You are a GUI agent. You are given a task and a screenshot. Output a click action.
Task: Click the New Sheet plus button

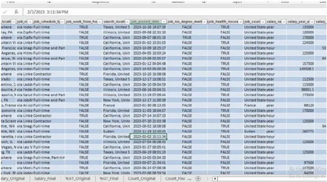pos(198,178)
